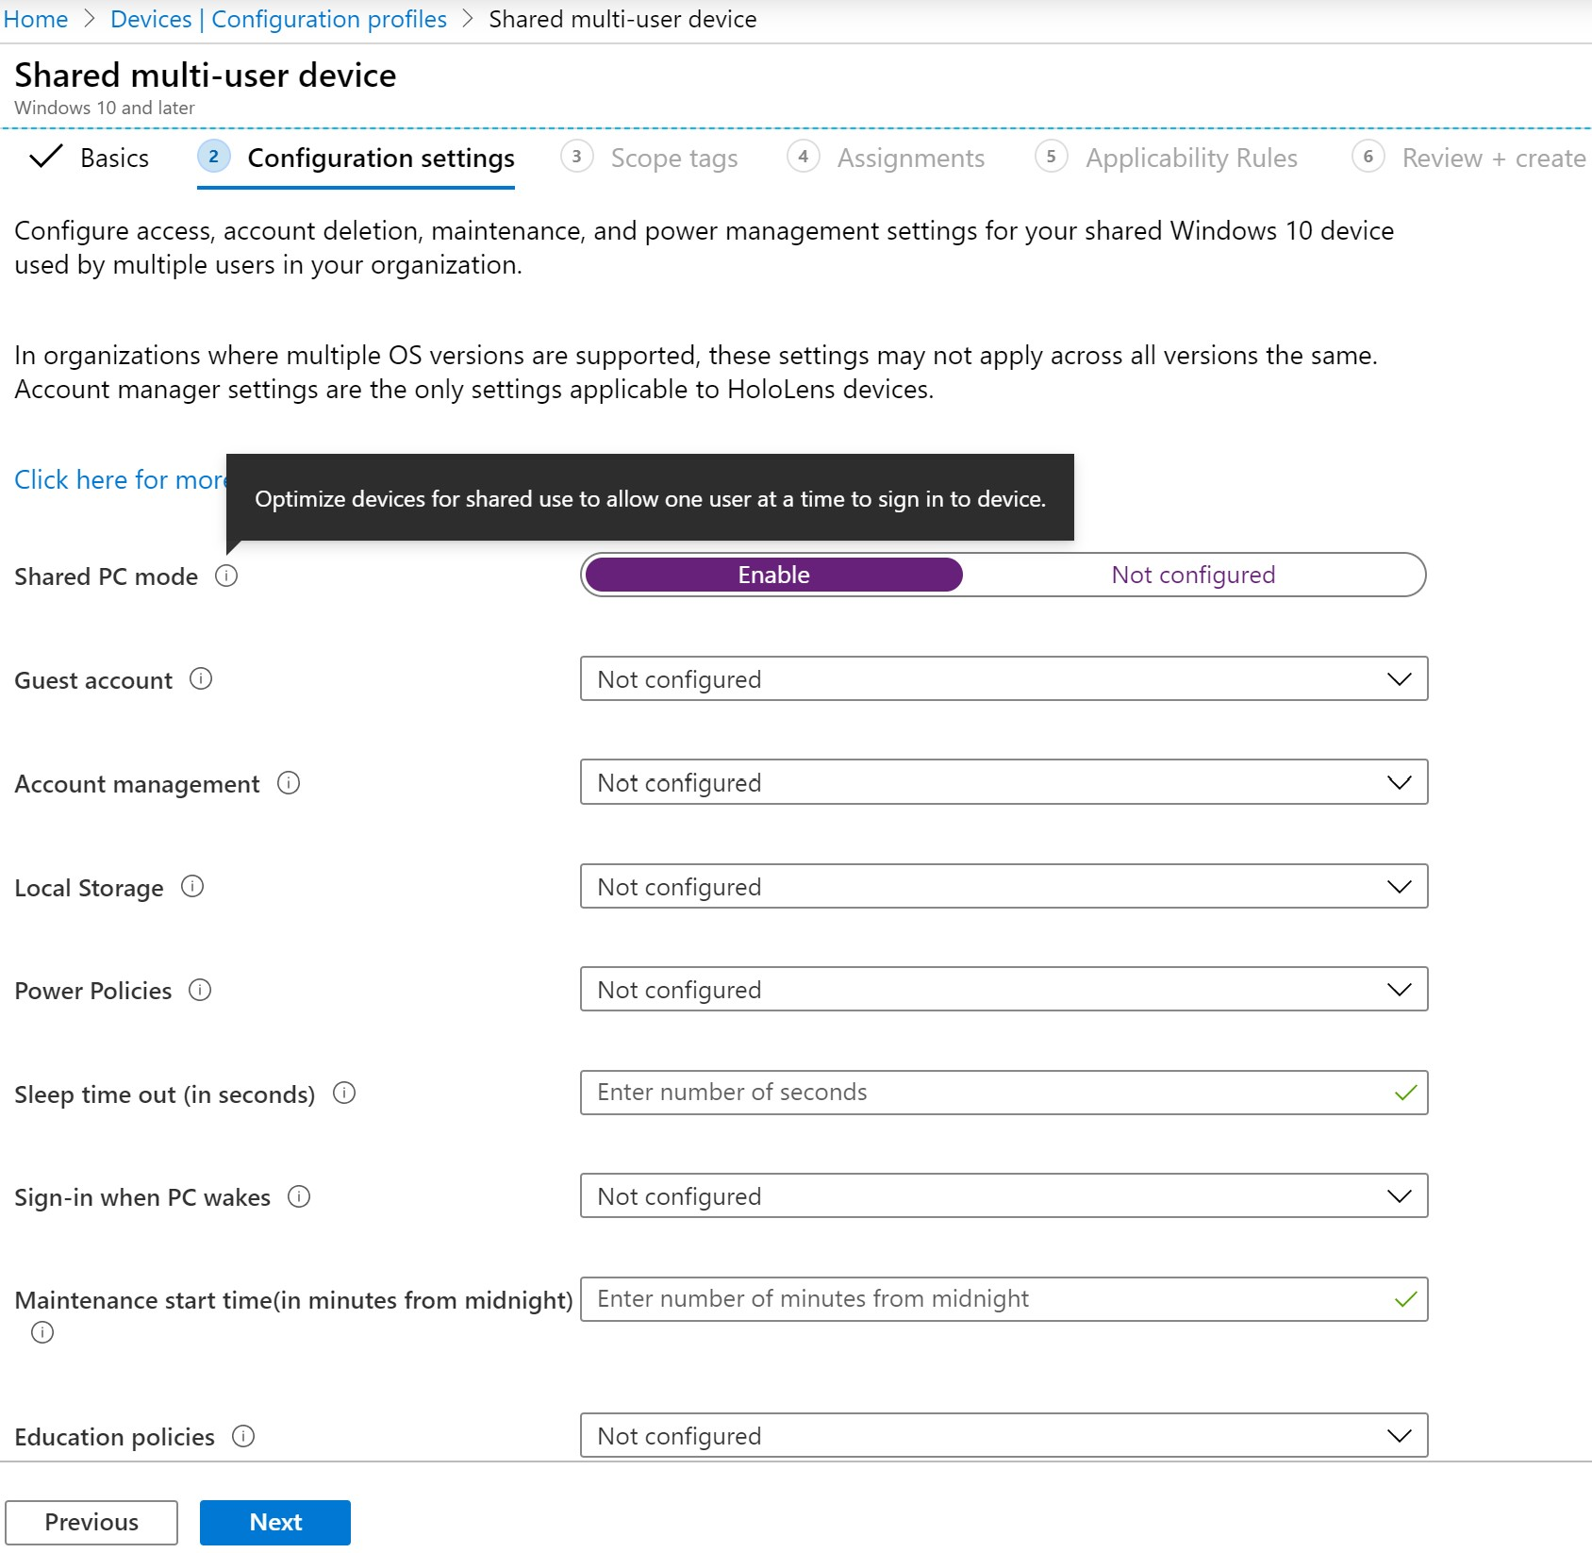The width and height of the screenshot is (1592, 1553).
Task: Expand the Account management dropdown
Action: [x=1003, y=782]
